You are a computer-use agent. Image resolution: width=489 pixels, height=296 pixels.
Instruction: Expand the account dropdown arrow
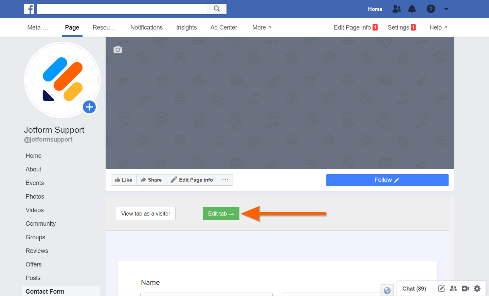(x=446, y=9)
